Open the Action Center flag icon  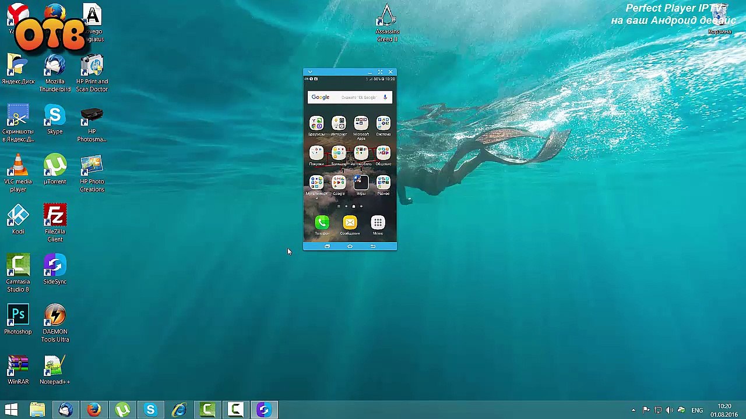646,410
